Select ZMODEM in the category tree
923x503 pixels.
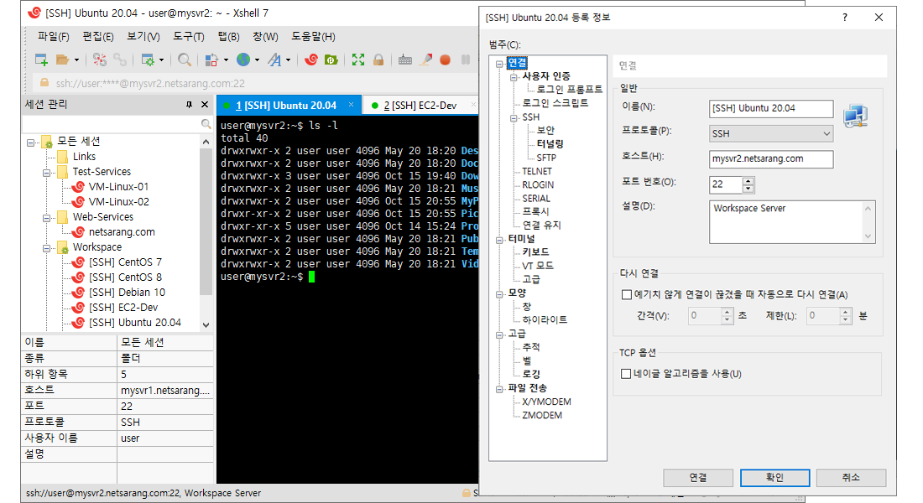click(542, 415)
